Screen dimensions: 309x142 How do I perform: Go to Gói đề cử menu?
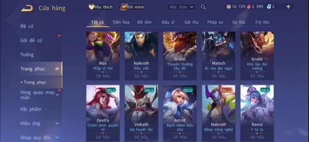tap(31, 40)
